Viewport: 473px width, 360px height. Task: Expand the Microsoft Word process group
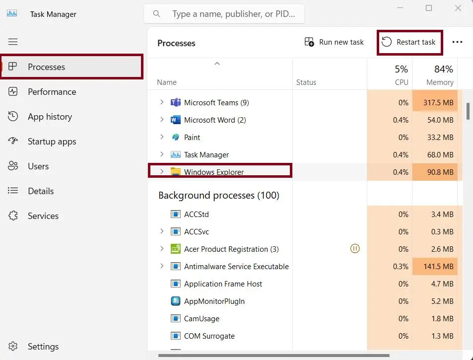(162, 120)
